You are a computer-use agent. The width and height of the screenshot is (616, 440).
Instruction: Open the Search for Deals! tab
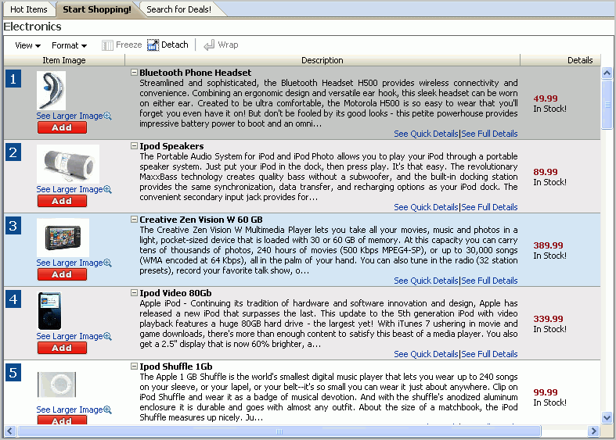click(178, 9)
